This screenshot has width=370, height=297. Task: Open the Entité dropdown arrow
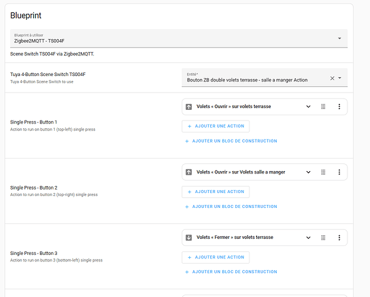(x=340, y=78)
